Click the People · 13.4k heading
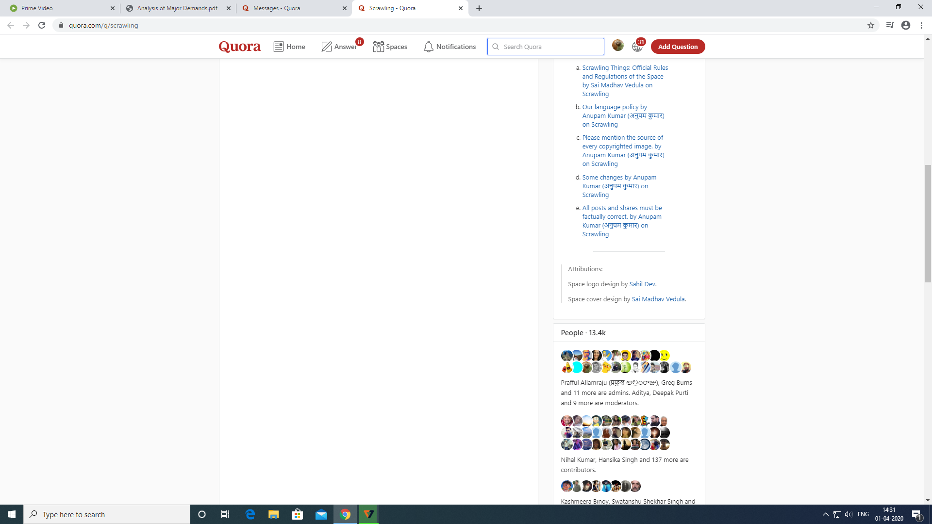Screen dimensions: 932x524 583,332
